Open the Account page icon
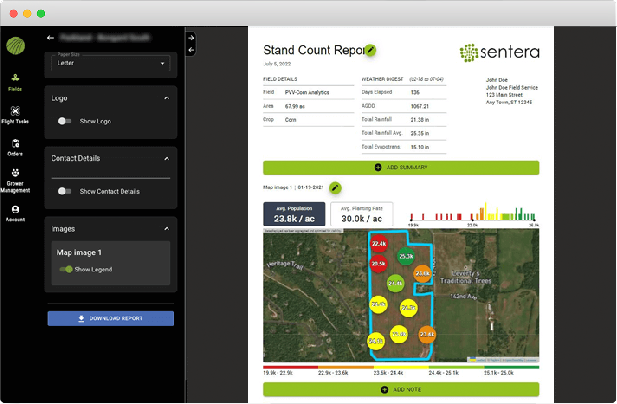Image resolution: width=617 pixels, height=404 pixels. 15,210
